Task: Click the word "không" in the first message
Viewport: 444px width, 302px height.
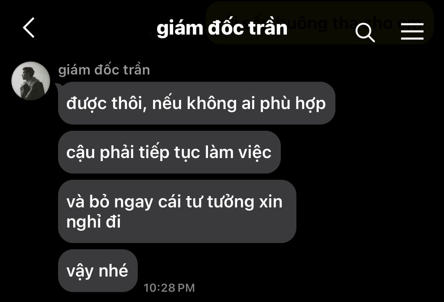Action: click(x=211, y=103)
